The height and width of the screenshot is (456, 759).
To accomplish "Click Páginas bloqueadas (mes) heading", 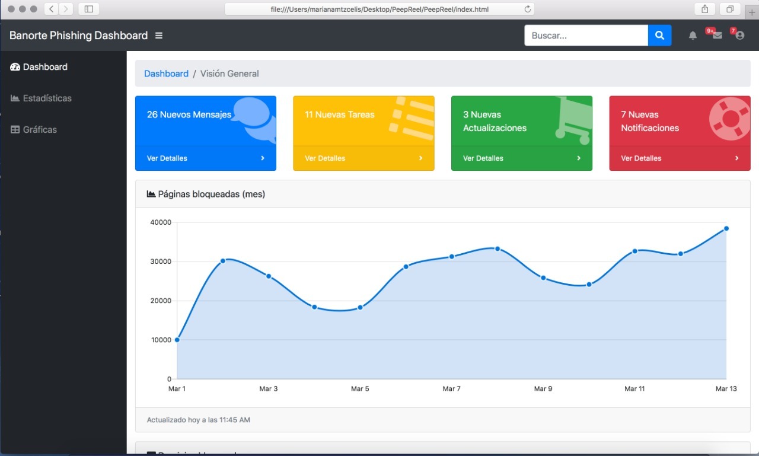I will click(x=212, y=194).
